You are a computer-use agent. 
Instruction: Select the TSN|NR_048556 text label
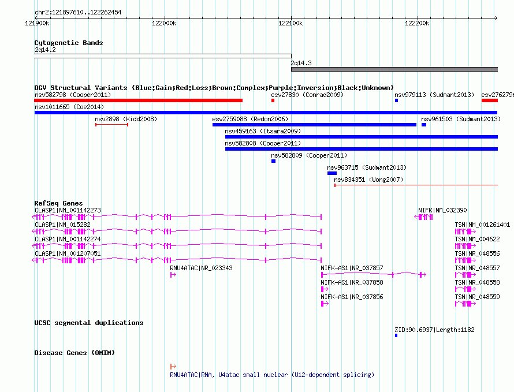[x=477, y=253]
